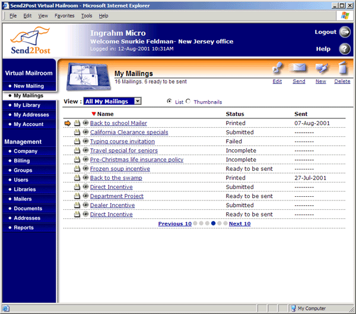356x314 pixels.
Task: Click the Send2Post logo
Action: [x=30, y=40]
